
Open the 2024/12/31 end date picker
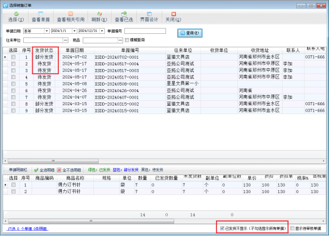102,31
